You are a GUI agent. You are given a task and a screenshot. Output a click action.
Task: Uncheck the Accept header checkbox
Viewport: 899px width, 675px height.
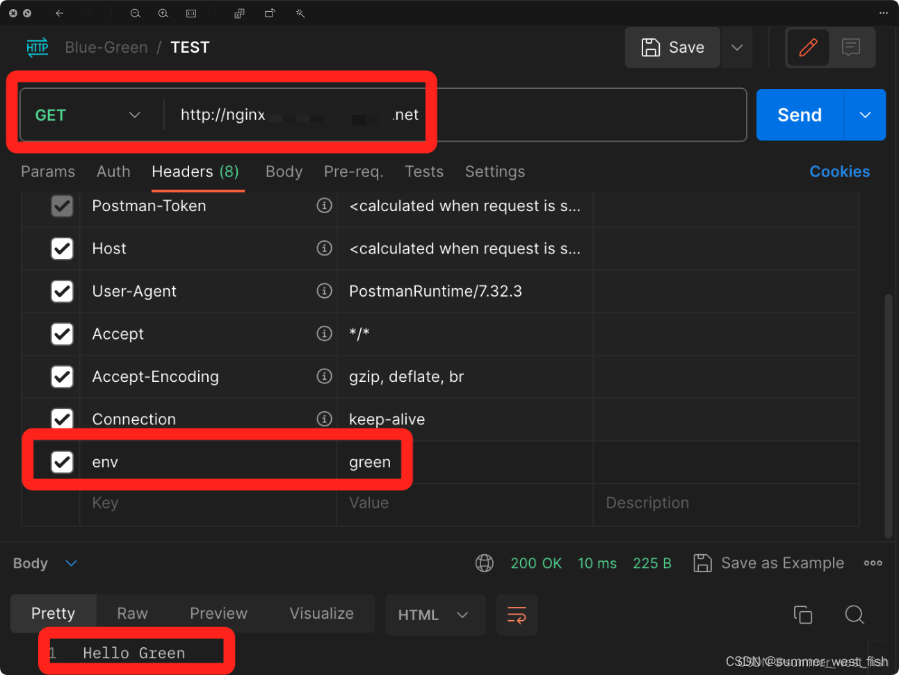pos(63,334)
